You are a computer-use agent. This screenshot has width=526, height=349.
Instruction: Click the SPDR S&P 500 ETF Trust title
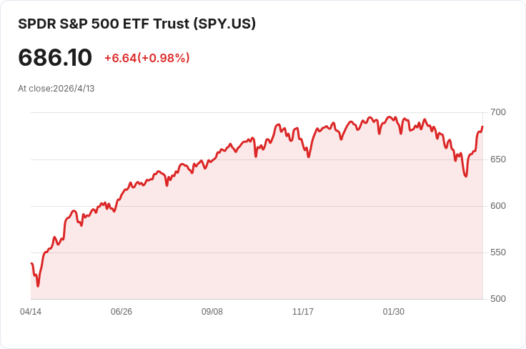pyautogui.click(x=137, y=24)
